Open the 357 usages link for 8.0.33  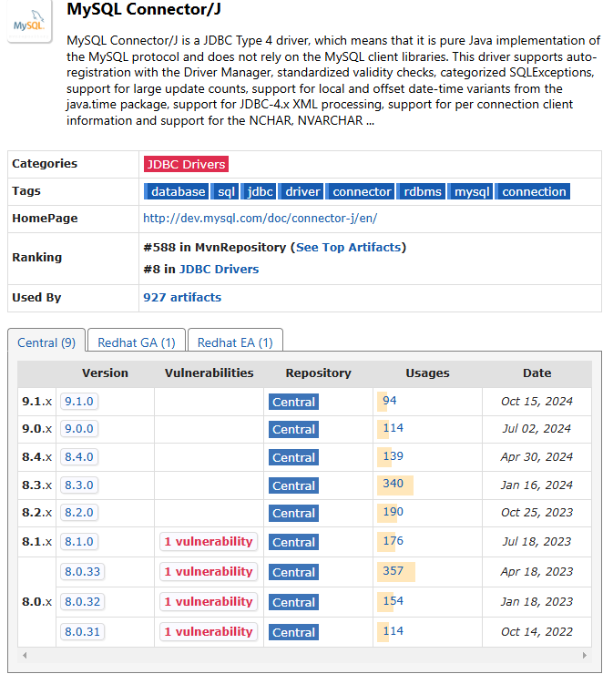point(393,571)
